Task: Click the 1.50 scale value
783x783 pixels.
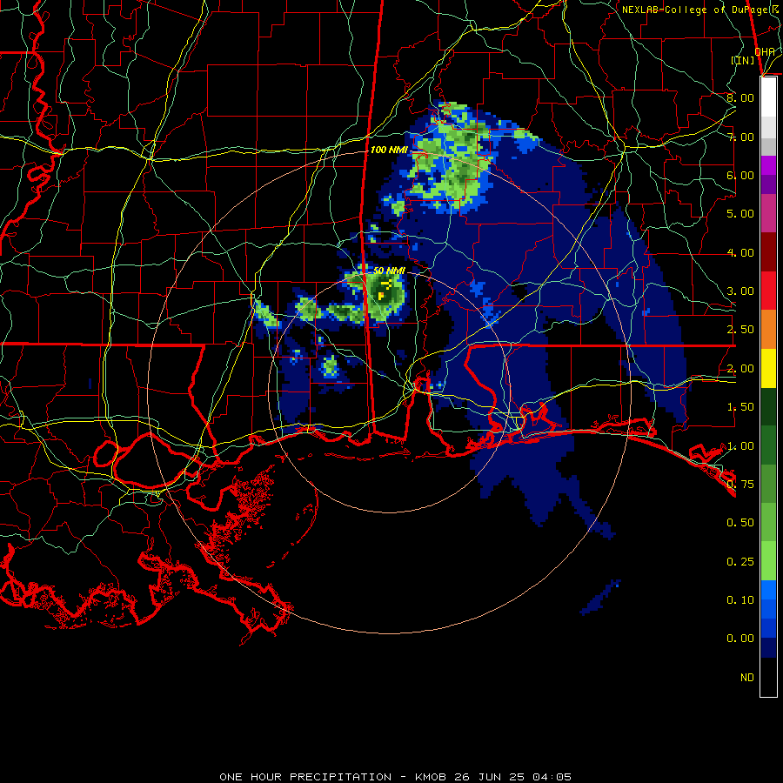Action: pyautogui.click(x=740, y=407)
